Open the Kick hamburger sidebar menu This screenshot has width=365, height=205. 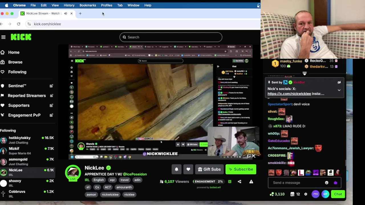3,37
